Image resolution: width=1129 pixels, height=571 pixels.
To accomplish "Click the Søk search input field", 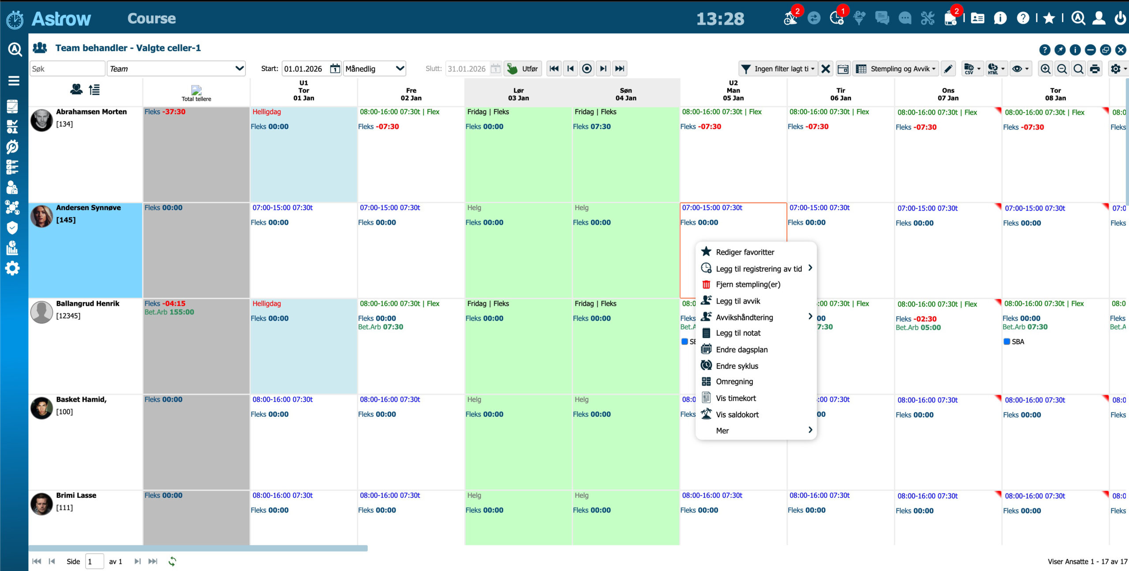I will pos(67,69).
